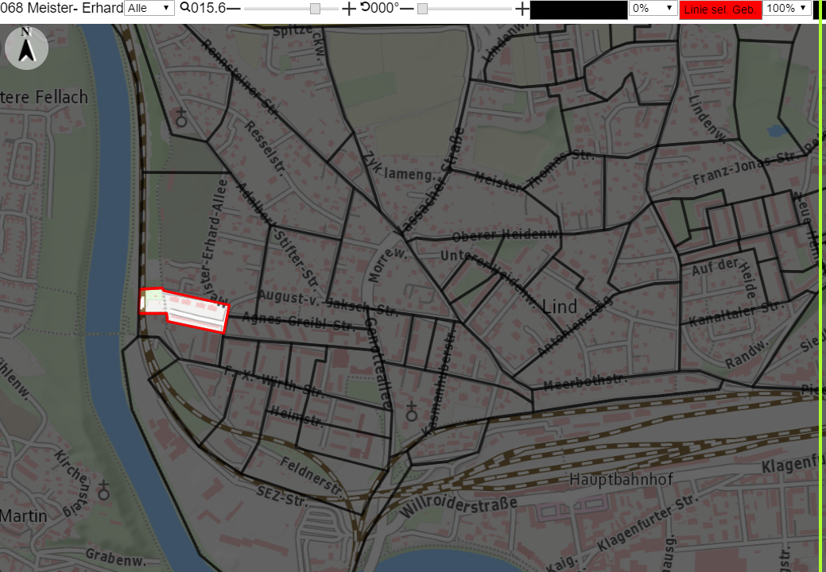
Task: Click the church symbol near Rennsteiner Str.
Action: click(181, 118)
